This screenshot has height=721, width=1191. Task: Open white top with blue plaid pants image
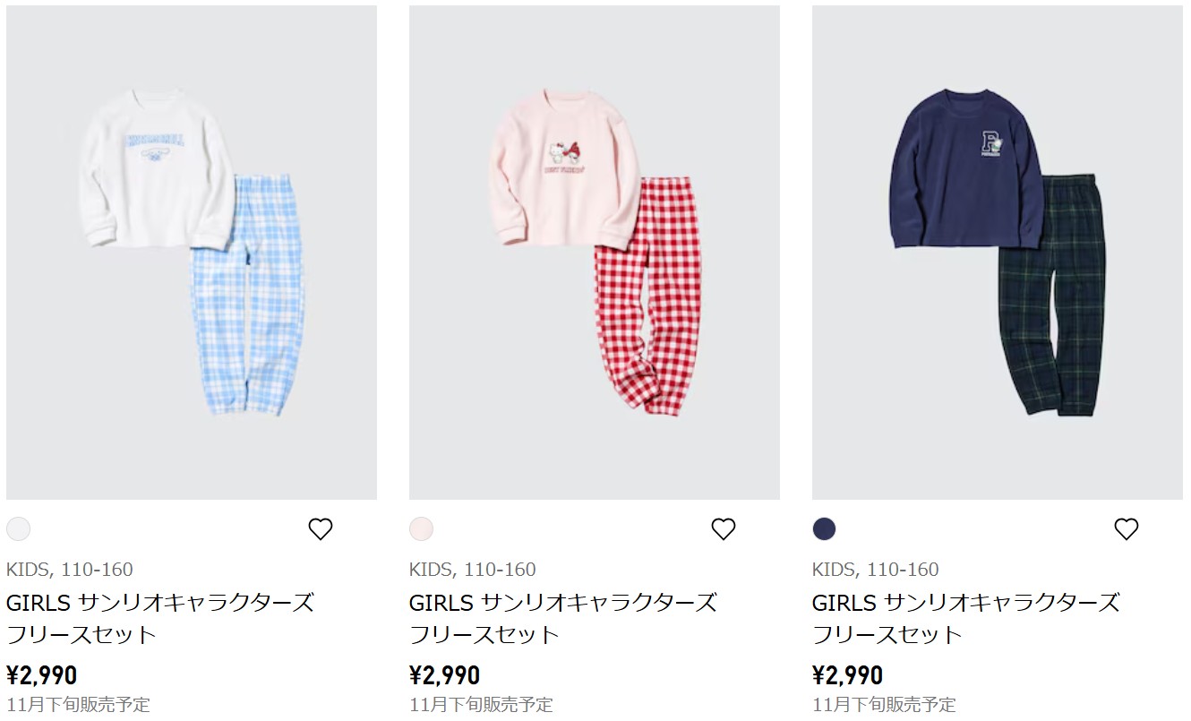coord(192,253)
